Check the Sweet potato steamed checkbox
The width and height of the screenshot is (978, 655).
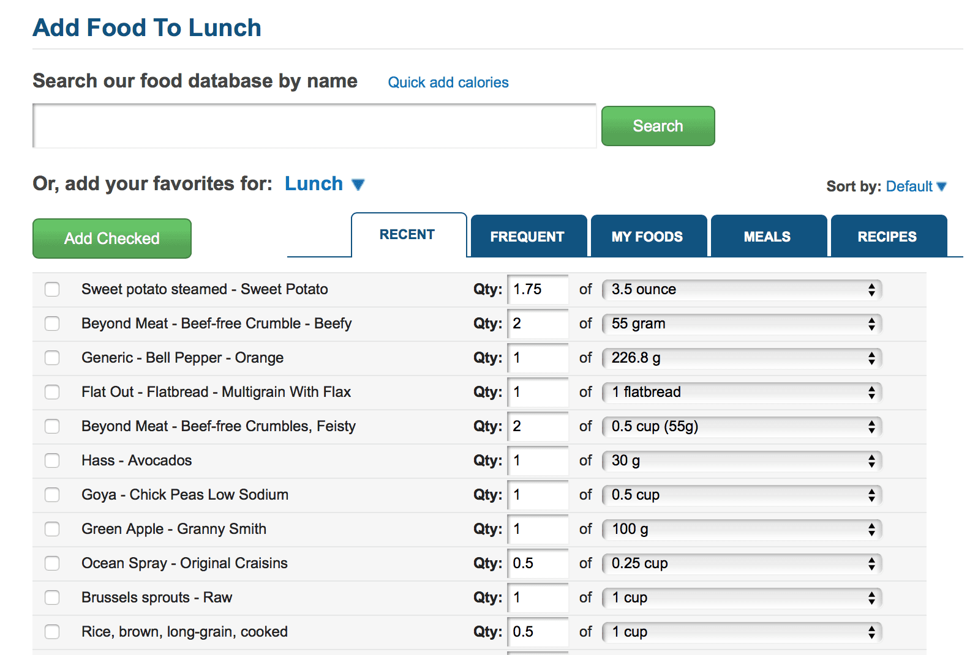52,289
